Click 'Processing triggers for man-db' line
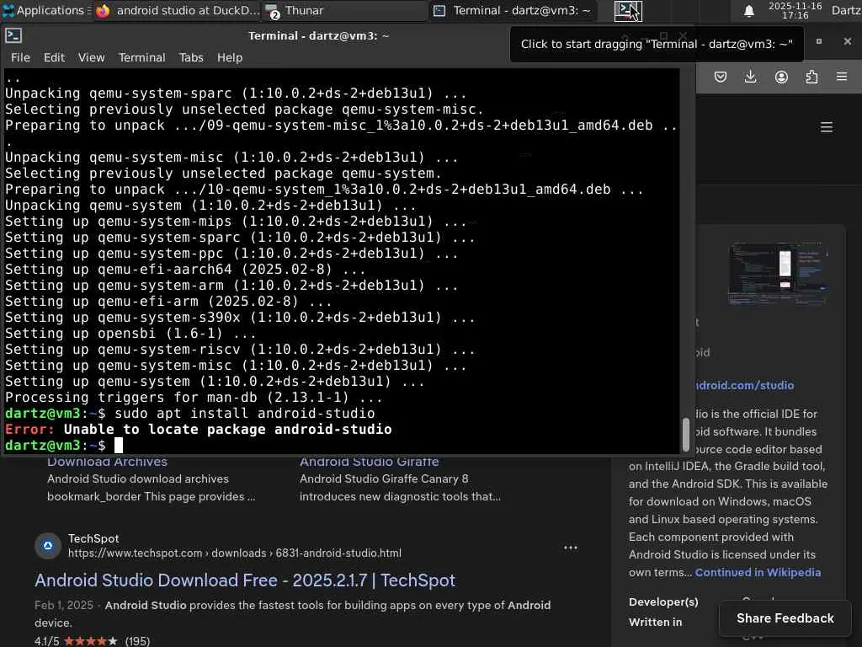The width and height of the screenshot is (862, 647). tap(194, 398)
